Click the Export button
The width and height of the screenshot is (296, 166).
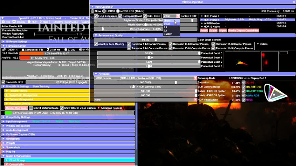click(x=213, y=31)
